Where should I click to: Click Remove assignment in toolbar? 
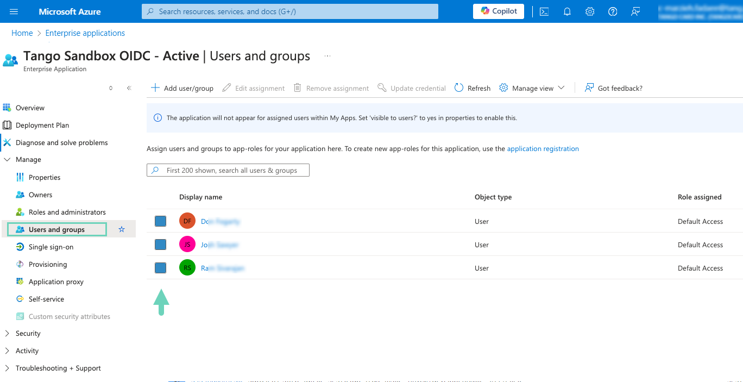pyautogui.click(x=331, y=88)
